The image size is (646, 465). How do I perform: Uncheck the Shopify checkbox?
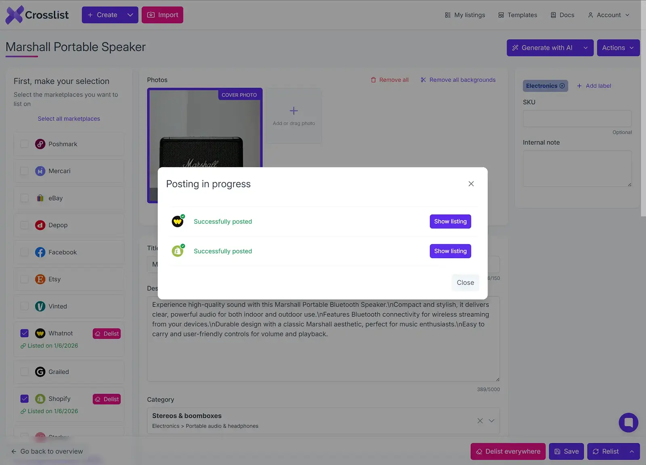tap(25, 399)
